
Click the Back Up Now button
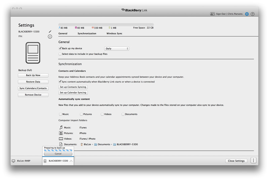click(33, 75)
